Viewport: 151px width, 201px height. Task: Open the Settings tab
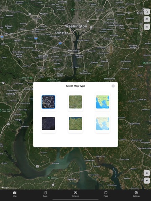coord(136,194)
